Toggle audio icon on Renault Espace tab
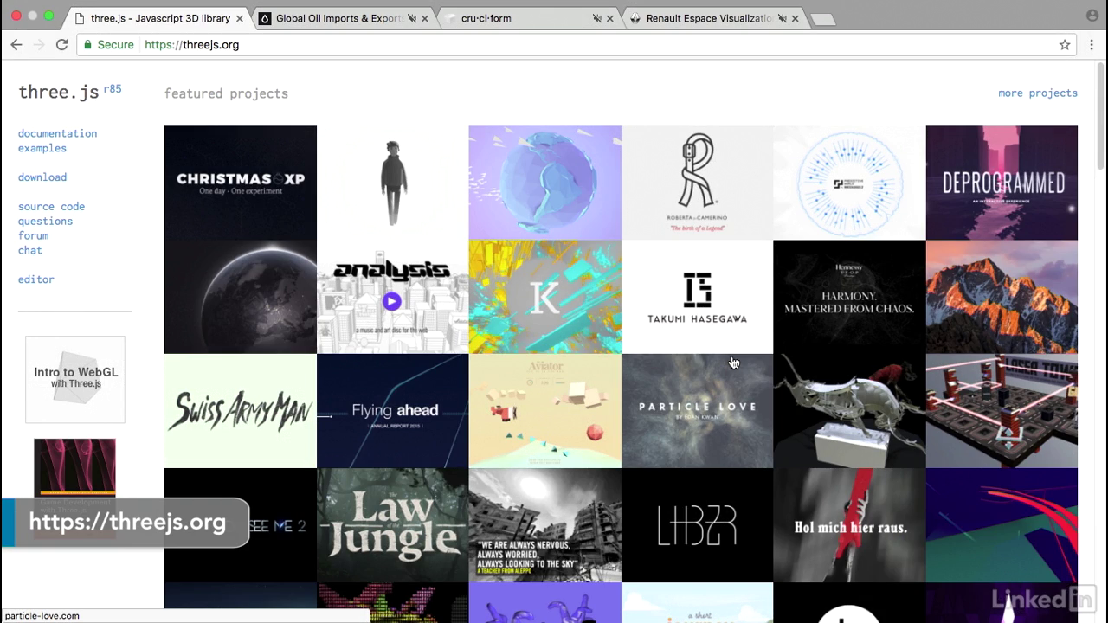Screen dimensions: 1108x623 (x=782, y=18)
